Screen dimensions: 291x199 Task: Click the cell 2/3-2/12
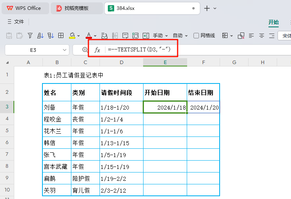[x=122, y=190]
